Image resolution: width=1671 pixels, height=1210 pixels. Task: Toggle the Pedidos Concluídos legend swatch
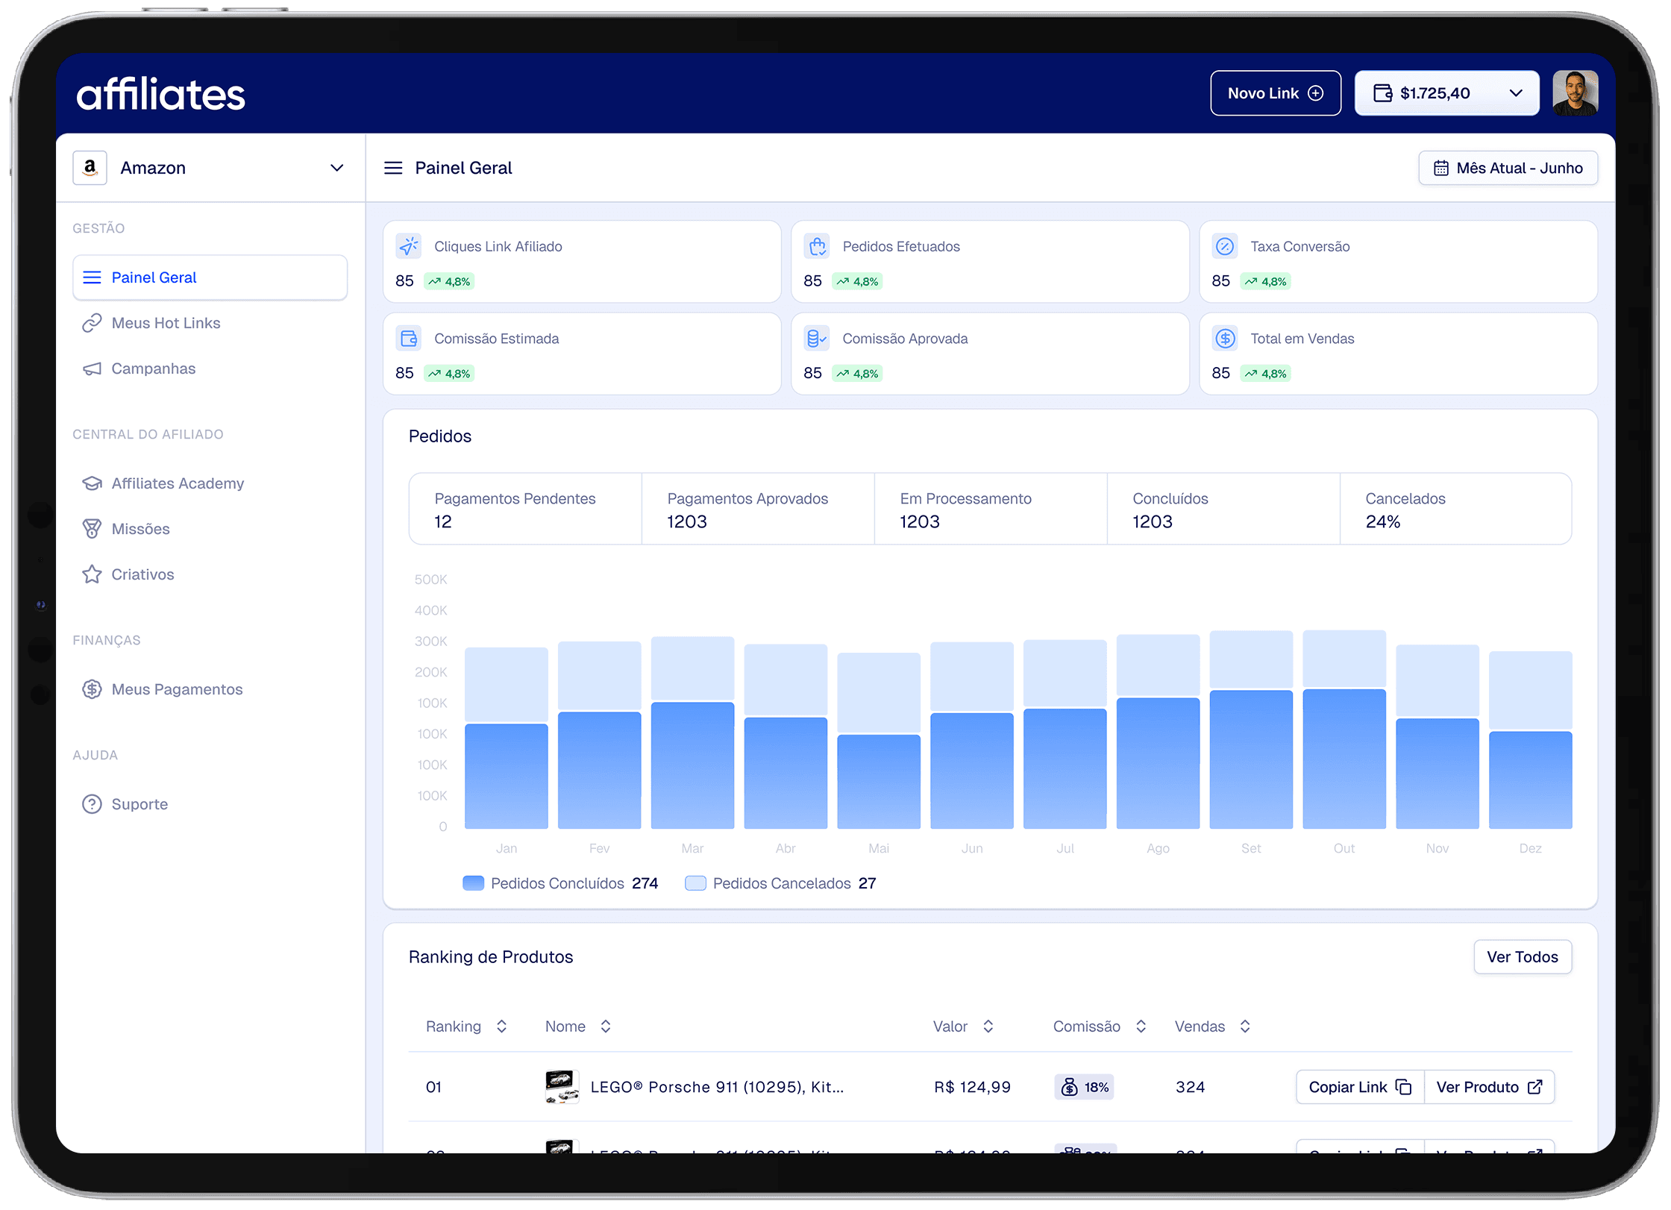tap(473, 883)
